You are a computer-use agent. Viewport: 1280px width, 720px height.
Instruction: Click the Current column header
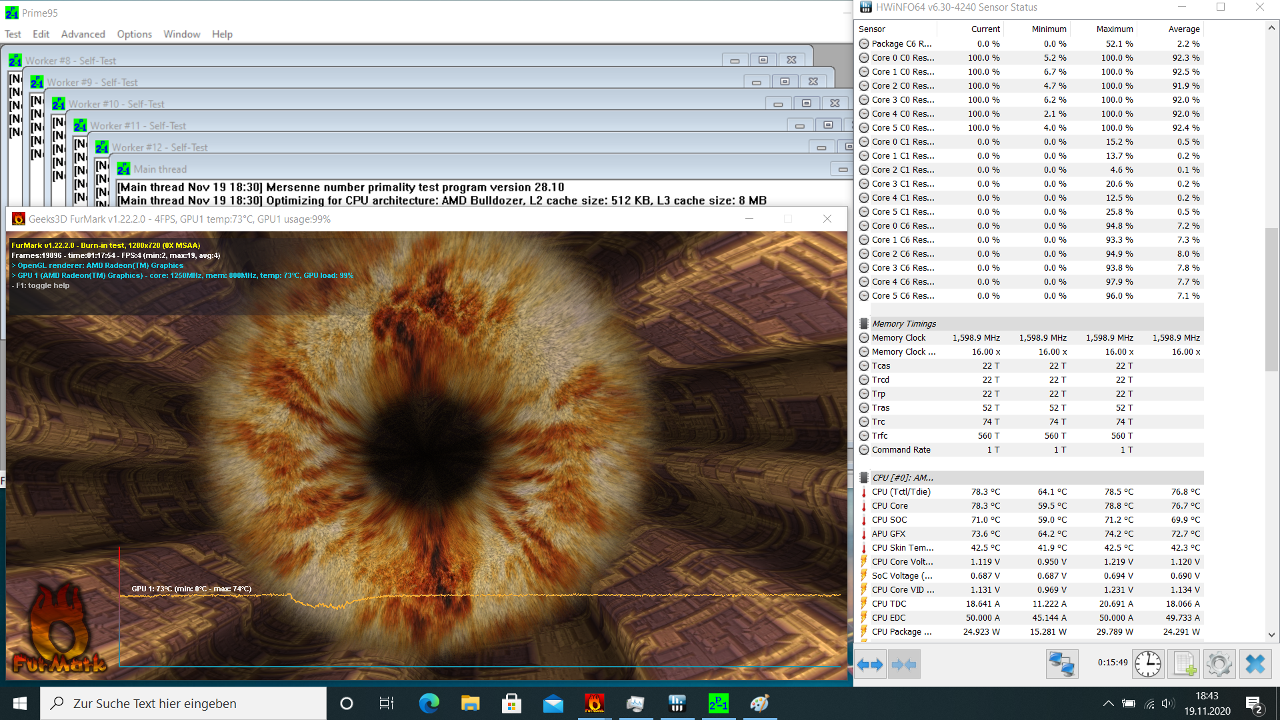(971, 29)
